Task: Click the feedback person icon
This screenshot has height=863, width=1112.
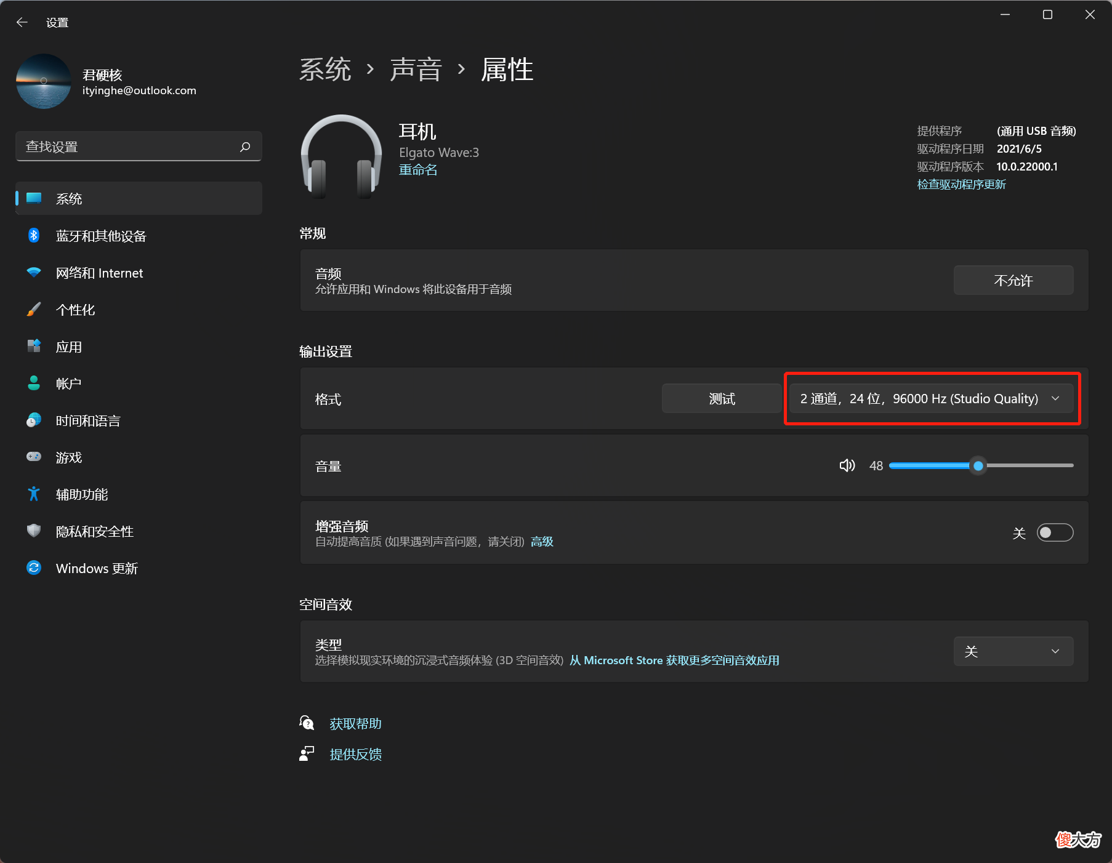Action: [307, 753]
